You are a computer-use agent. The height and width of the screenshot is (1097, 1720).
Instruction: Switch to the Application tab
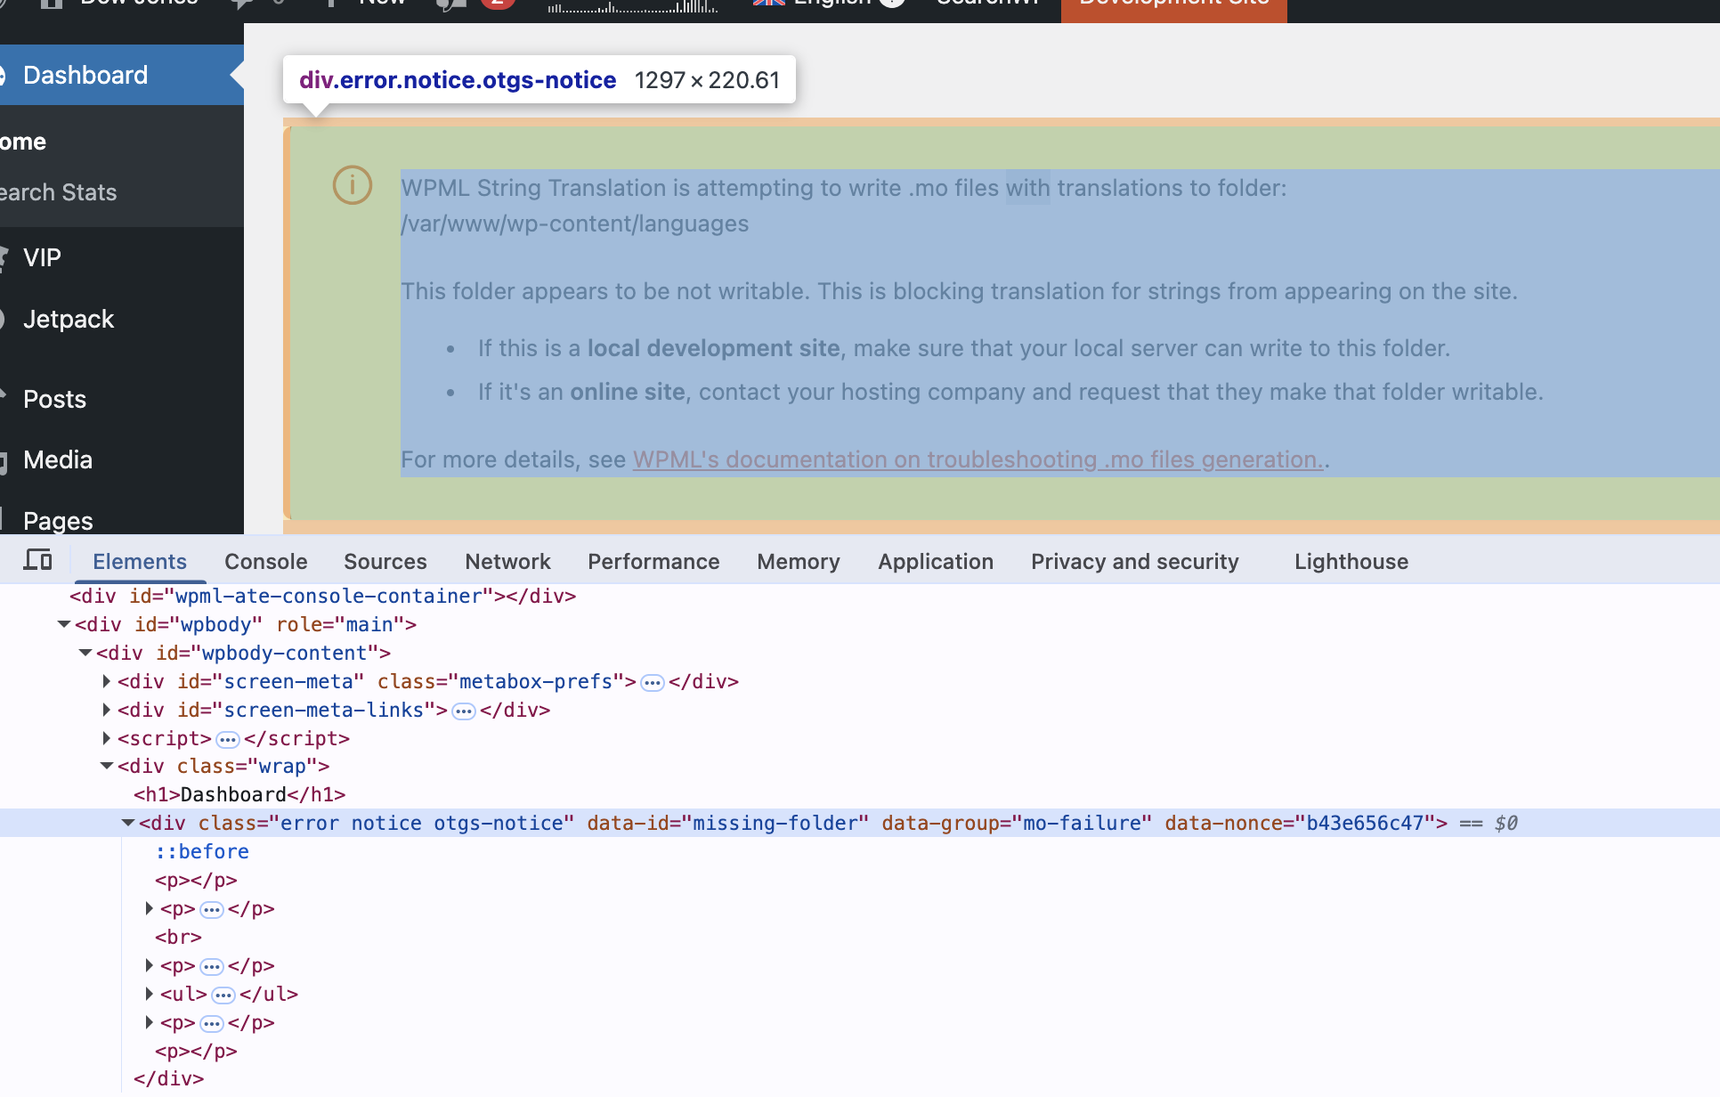pos(936,561)
